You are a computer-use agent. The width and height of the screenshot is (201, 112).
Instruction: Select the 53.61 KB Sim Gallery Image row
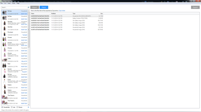point(67,25)
